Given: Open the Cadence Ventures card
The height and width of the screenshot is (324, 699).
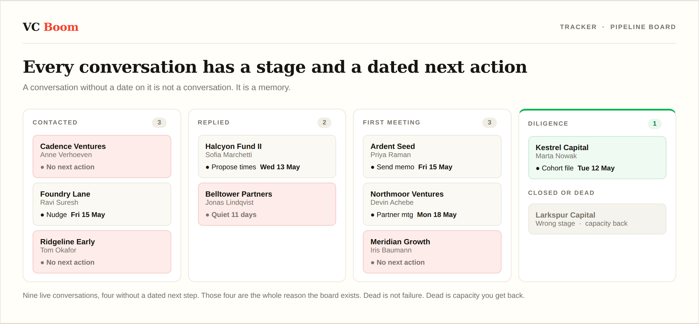Looking at the screenshot, I should click(x=102, y=156).
